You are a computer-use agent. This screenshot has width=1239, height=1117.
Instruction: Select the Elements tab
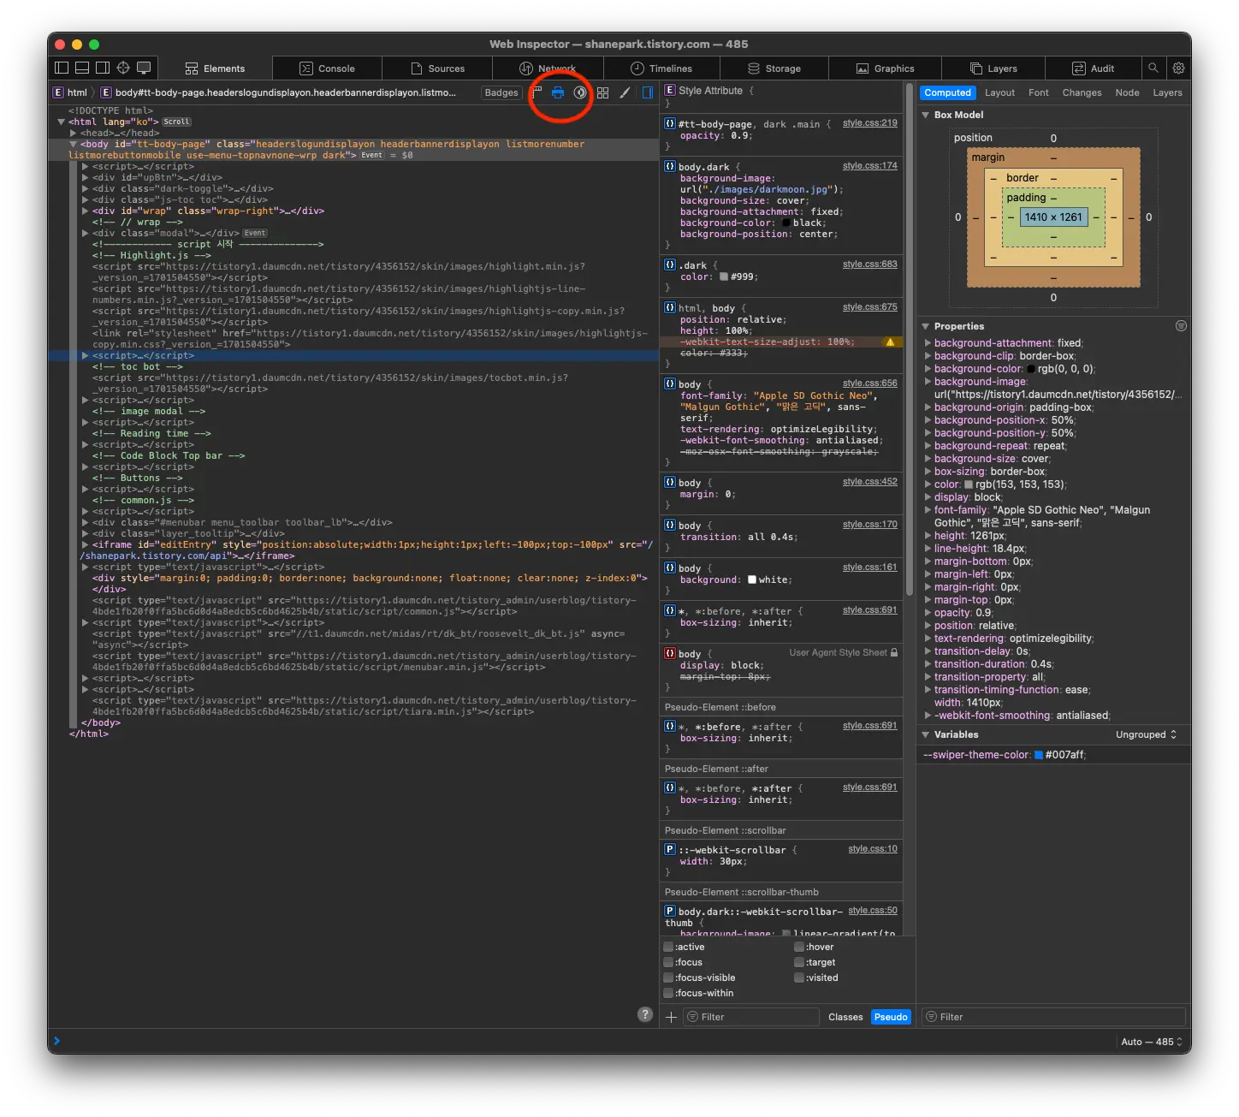pos(216,68)
